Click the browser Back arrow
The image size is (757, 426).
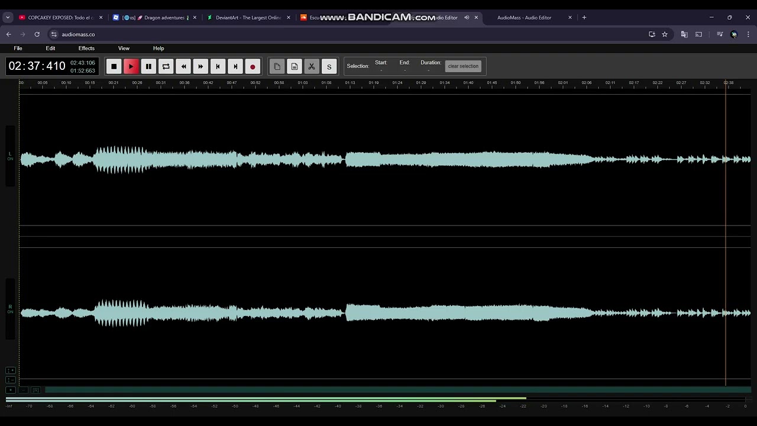click(8, 34)
